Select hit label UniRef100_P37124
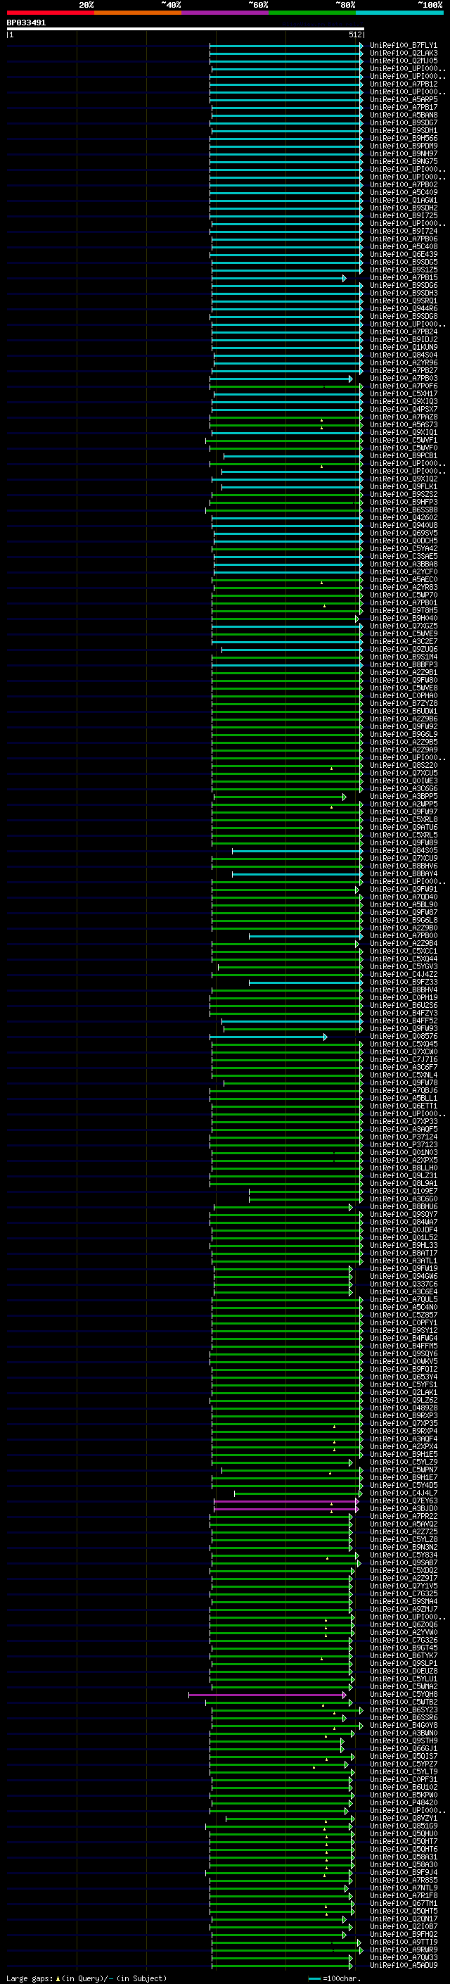Screen dimensions: 450x1984 point(403,1137)
